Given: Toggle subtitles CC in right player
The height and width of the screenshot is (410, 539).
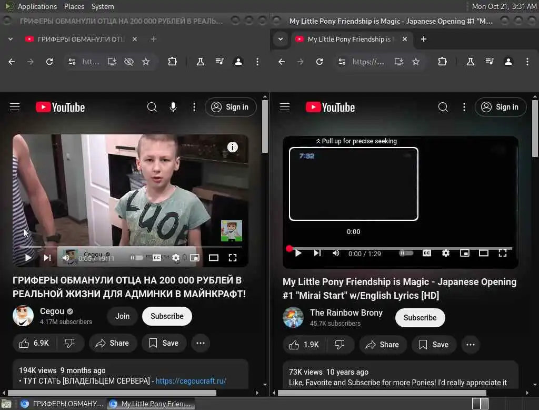Looking at the screenshot, I should click(x=426, y=253).
